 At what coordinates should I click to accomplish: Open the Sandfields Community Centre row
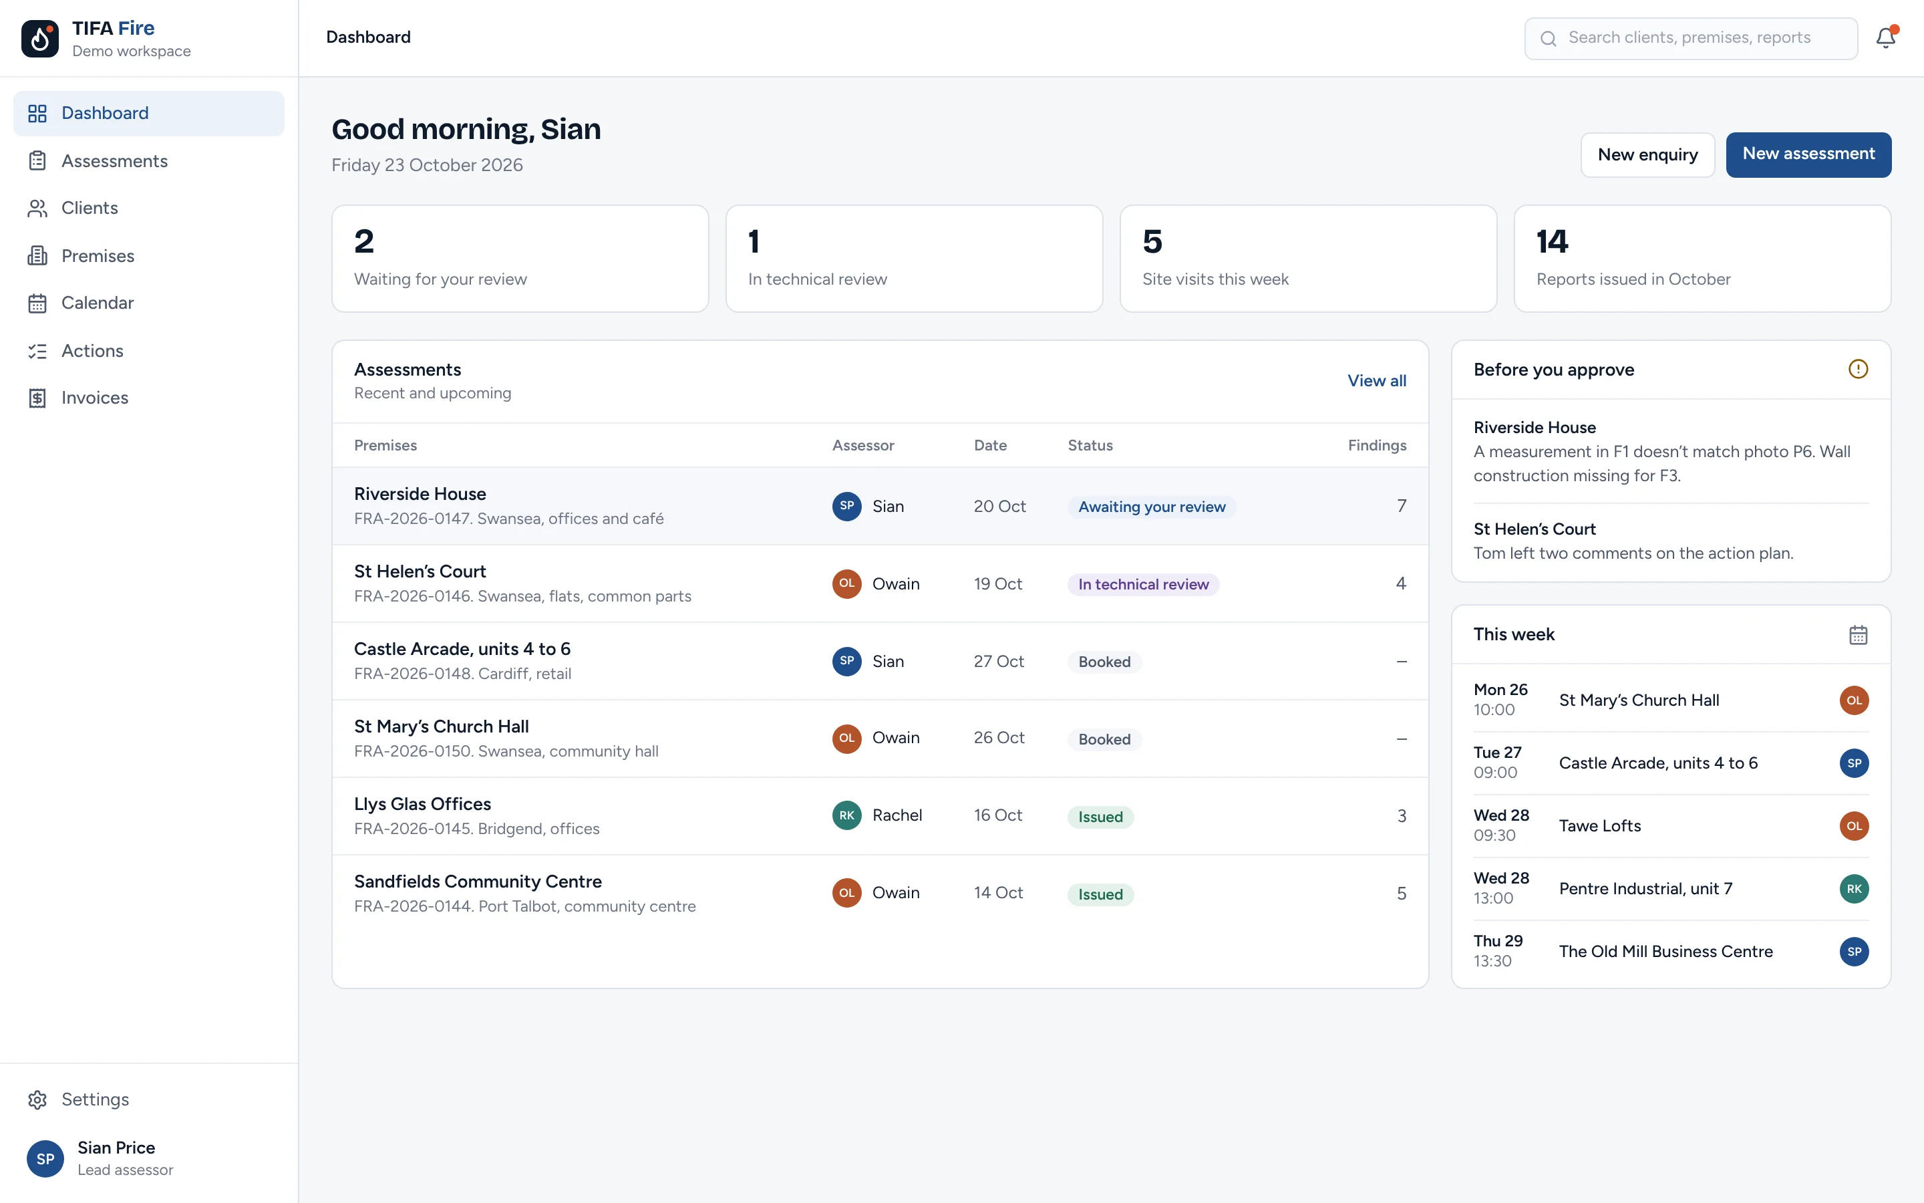point(880,894)
